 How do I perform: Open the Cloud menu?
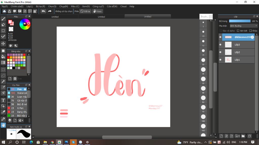123,6
